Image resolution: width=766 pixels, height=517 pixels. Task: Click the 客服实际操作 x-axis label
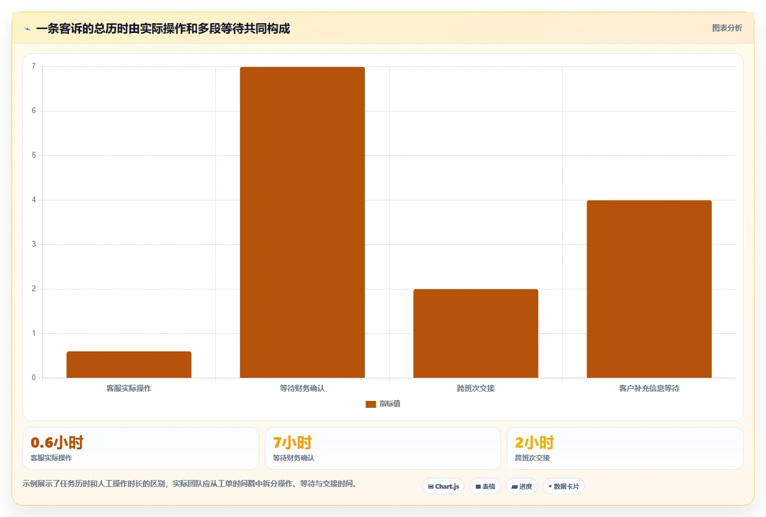(x=129, y=388)
